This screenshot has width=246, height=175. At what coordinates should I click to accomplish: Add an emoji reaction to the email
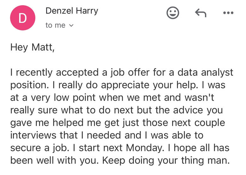point(173,13)
